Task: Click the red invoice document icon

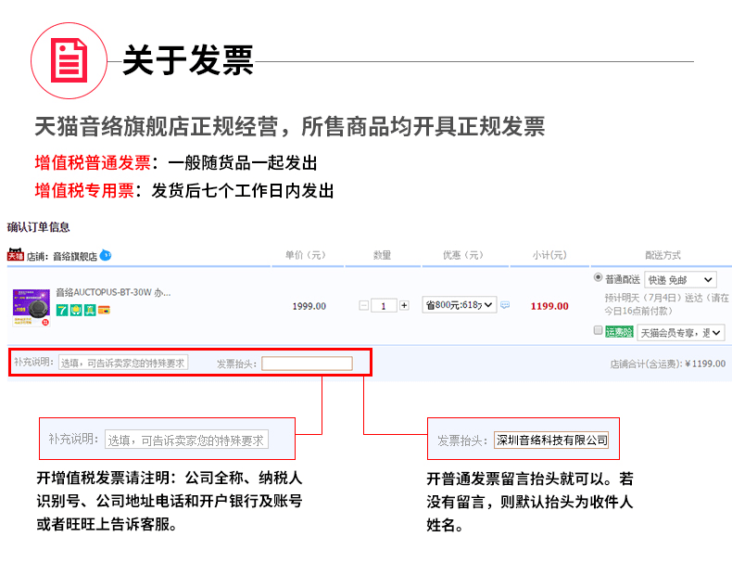Action: (69, 60)
